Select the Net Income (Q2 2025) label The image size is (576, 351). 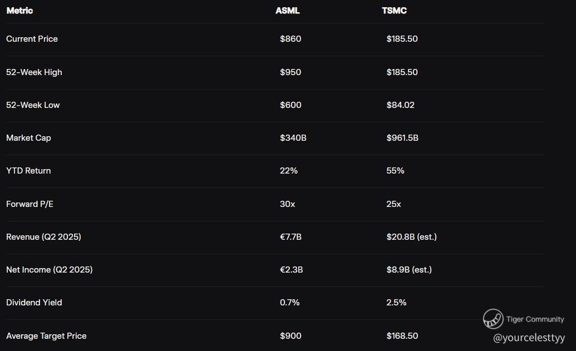[x=49, y=270]
